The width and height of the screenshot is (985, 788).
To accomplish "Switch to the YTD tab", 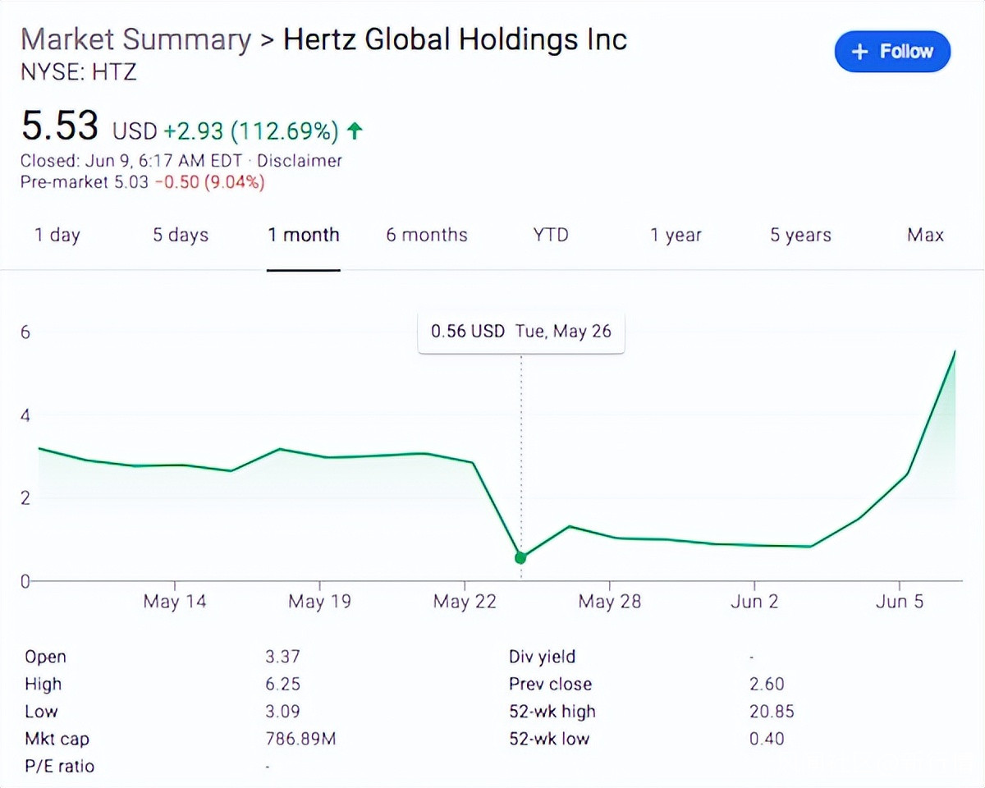I will pos(550,236).
